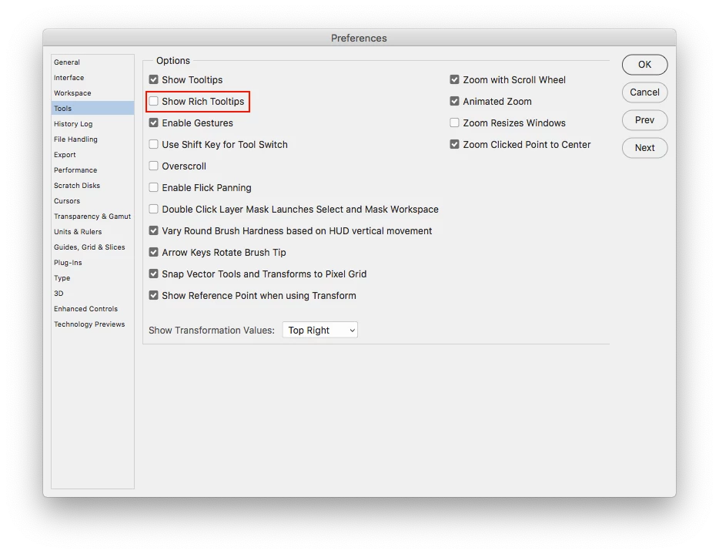Check Use Shift Key for Tool Switch
This screenshot has width=719, height=554.
click(154, 145)
